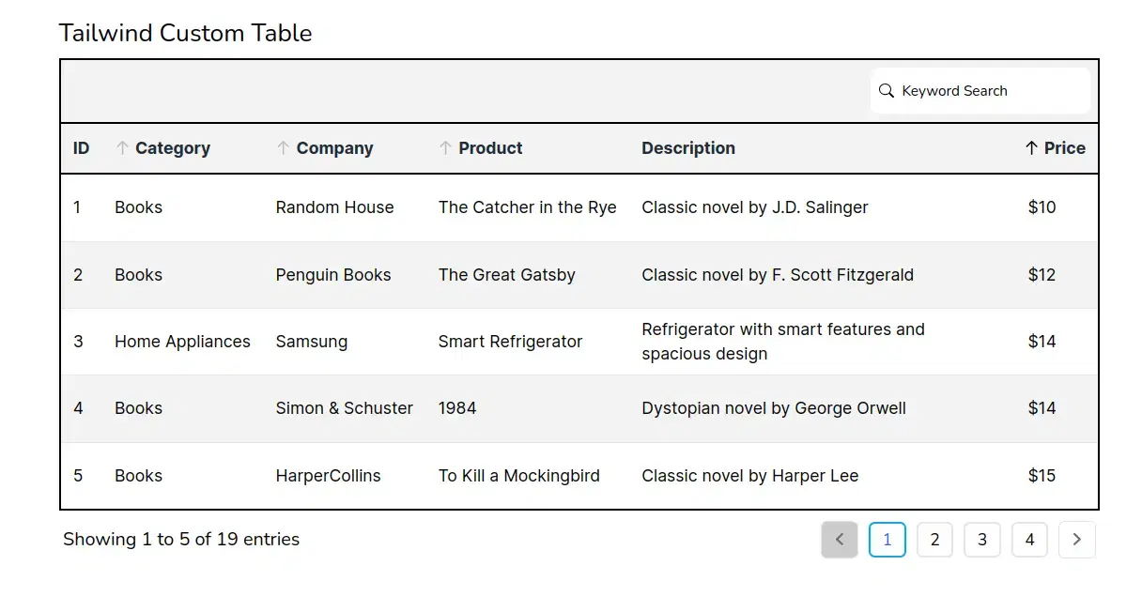The height and width of the screenshot is (596, 1142).
Task: Sort by the Price column header
Action: tap(1064, 148)
